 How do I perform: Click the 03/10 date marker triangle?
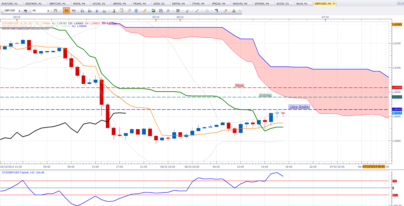tap(17, 20)
